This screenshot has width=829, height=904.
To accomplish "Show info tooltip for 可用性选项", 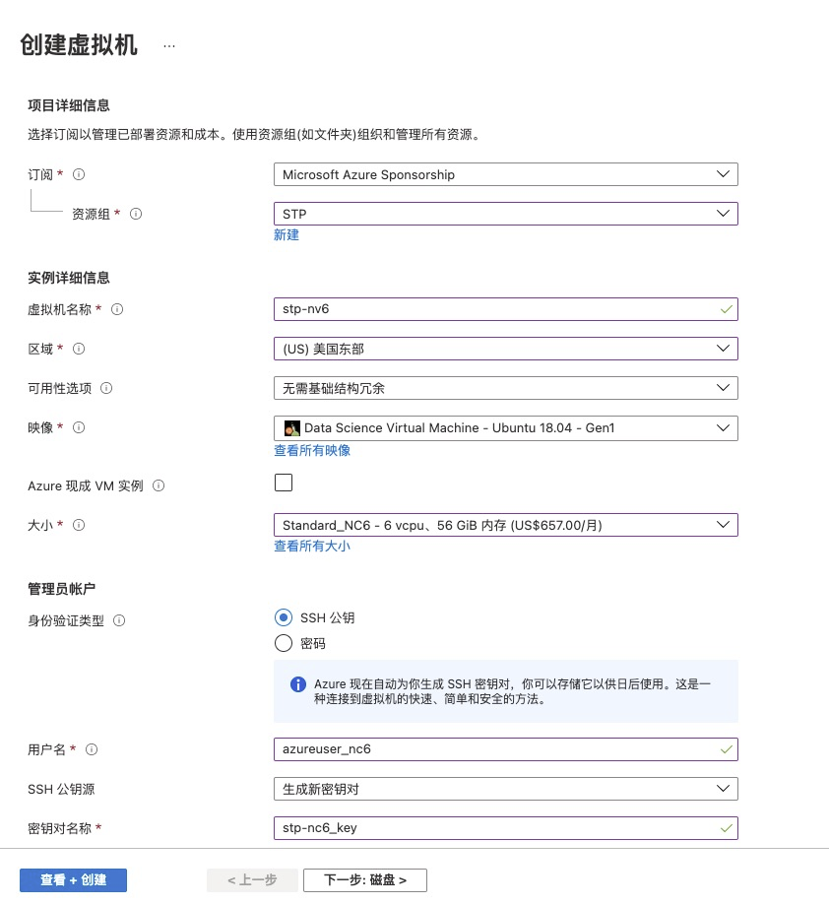I will 106,388.
